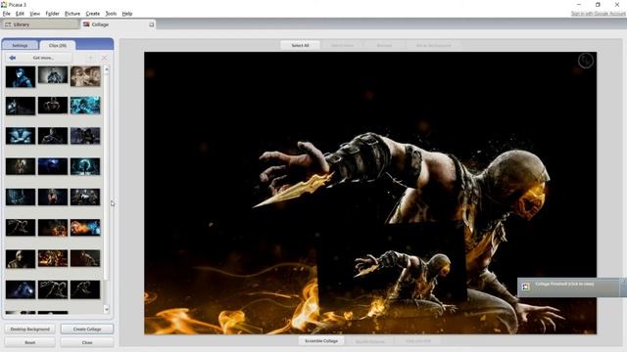Click the Create Collage button

point(87,329)
